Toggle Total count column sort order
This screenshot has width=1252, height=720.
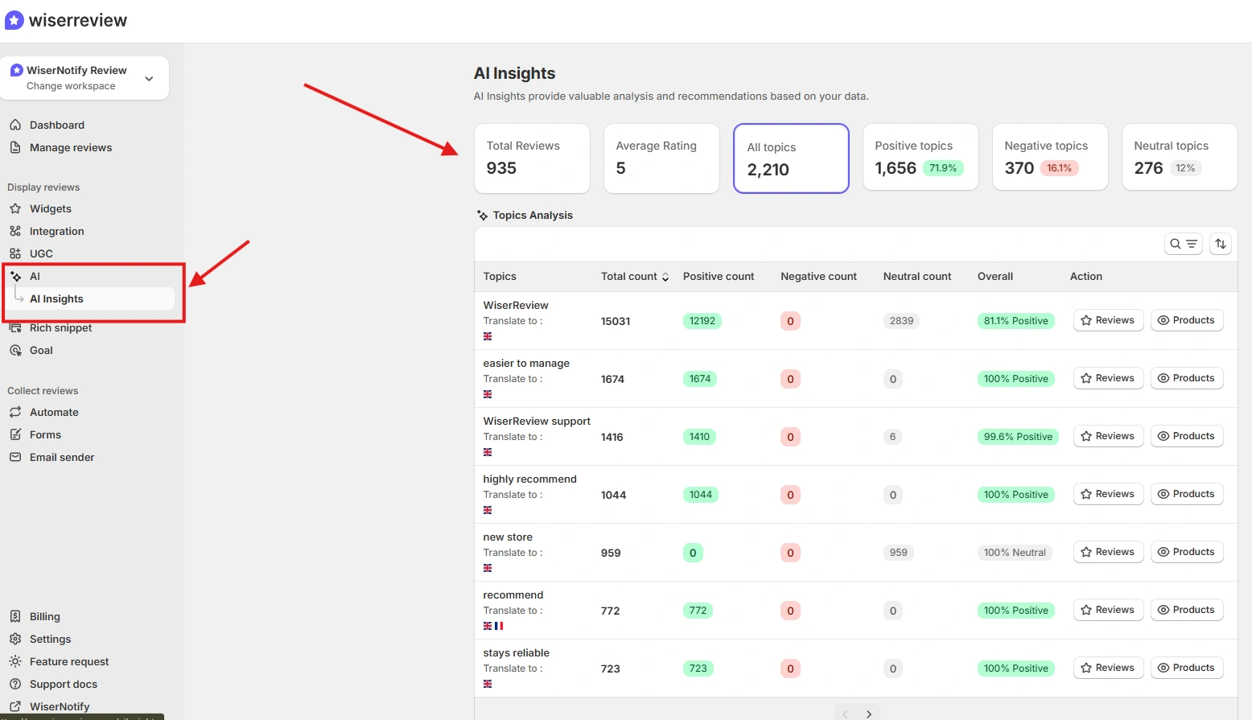pos(665,277)
